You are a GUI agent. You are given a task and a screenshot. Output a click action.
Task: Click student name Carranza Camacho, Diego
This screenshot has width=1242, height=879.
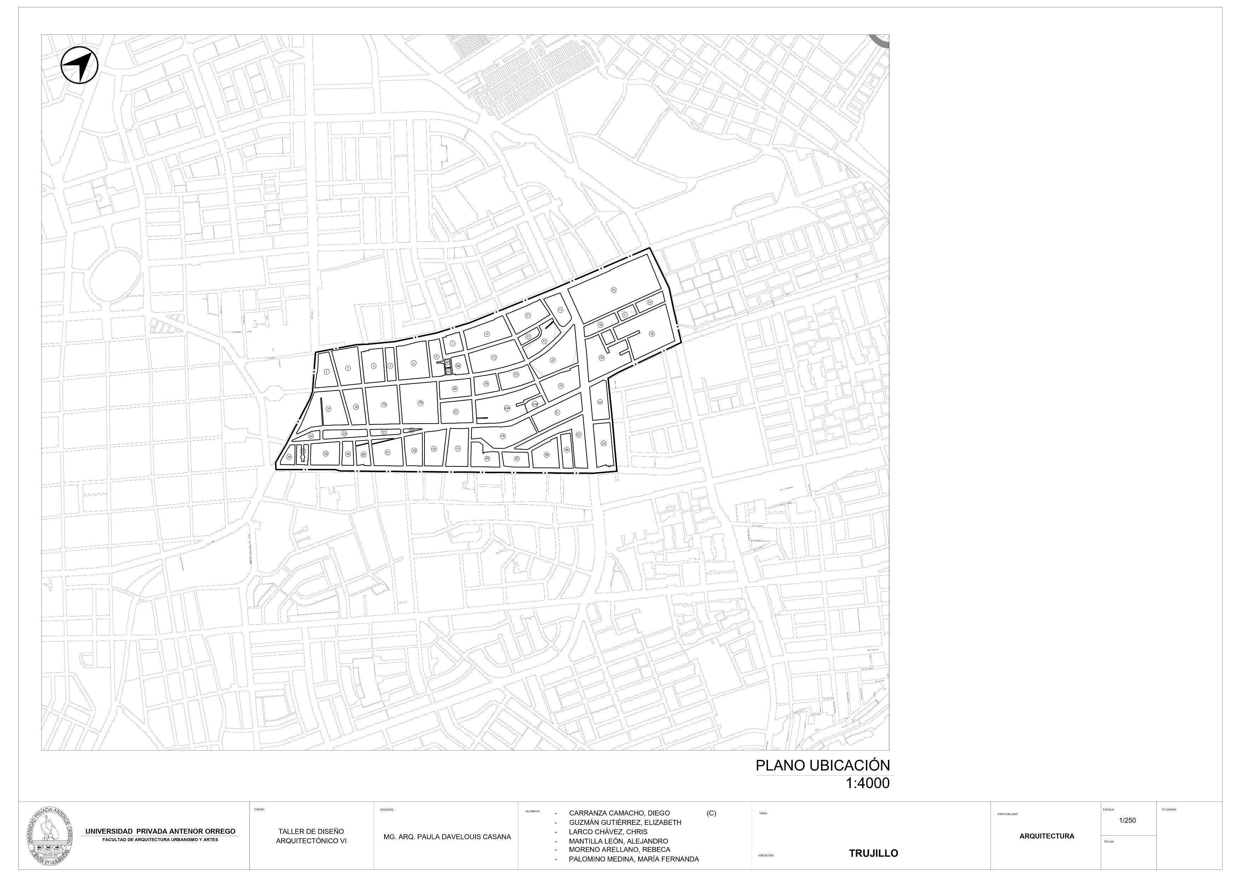click(x=619, y=813)
